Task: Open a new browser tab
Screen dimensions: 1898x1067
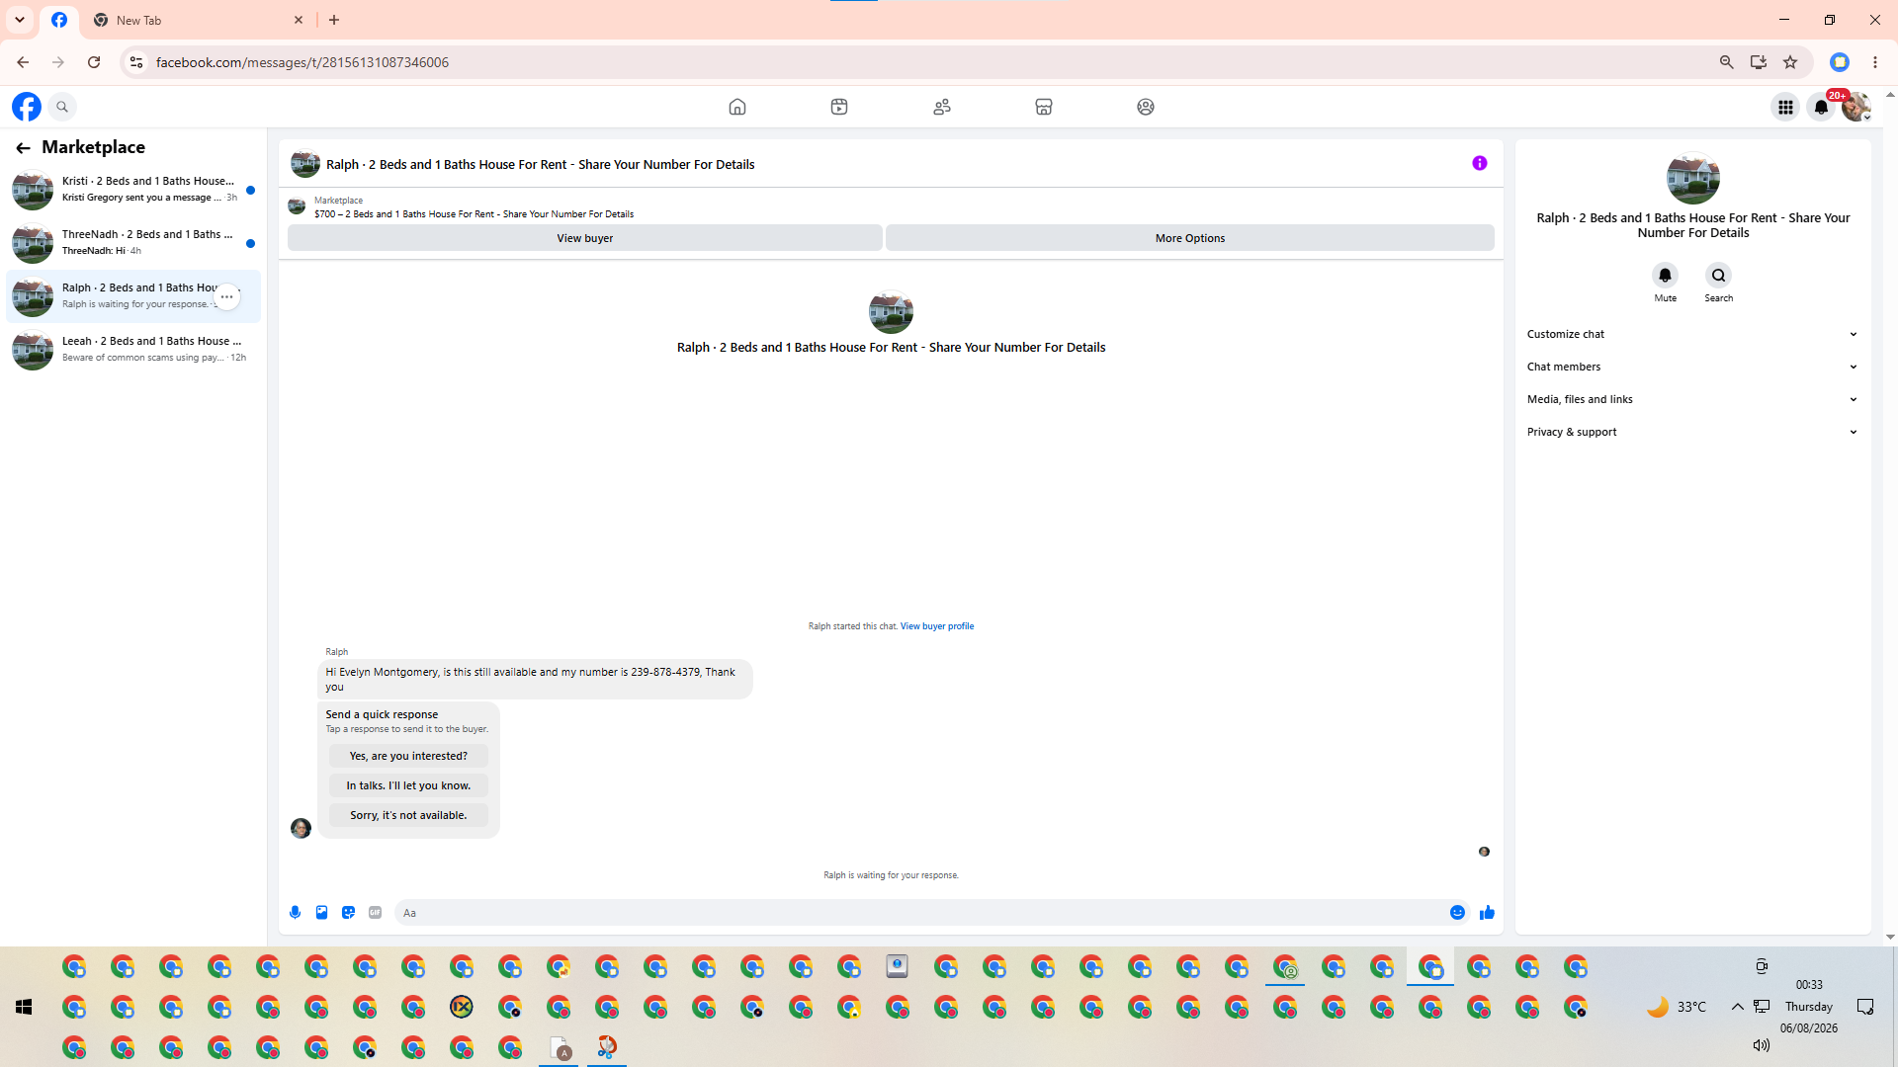Action: click(x=334, y=20)
